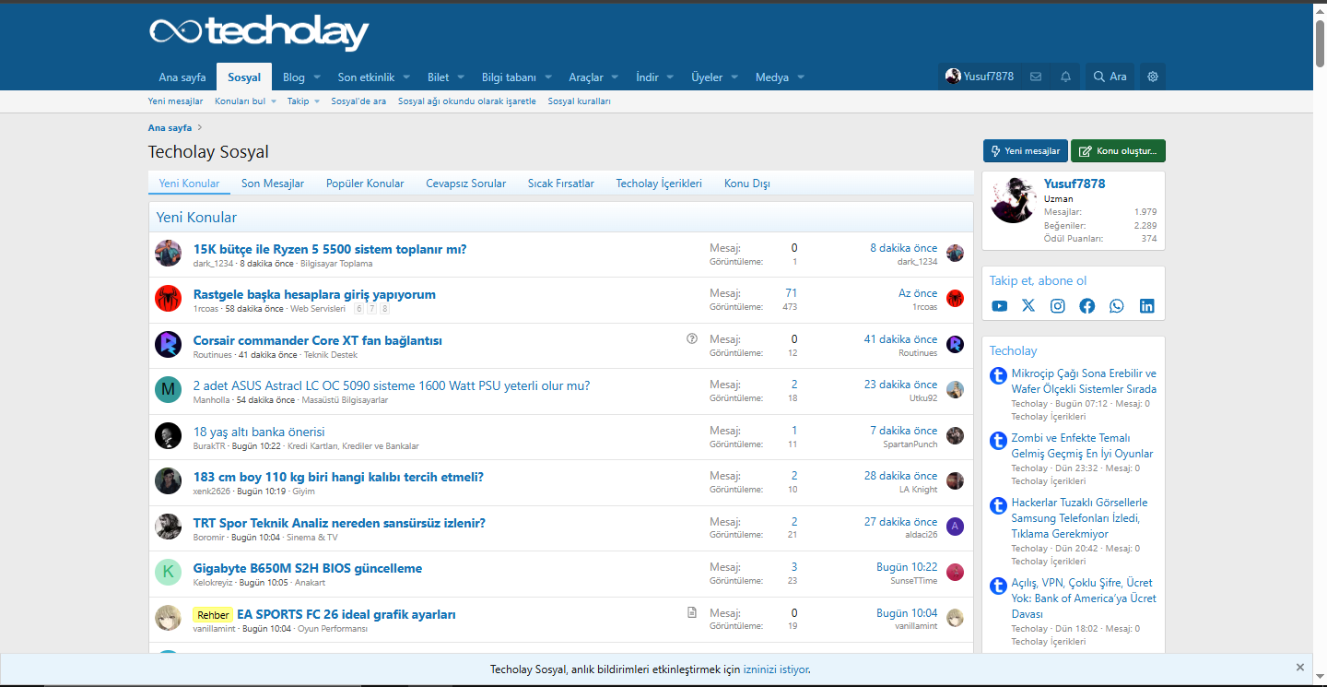Select the Sosyal navigation tab
The height and width of the screenshot is (687, 1327).
pos(244,77)
